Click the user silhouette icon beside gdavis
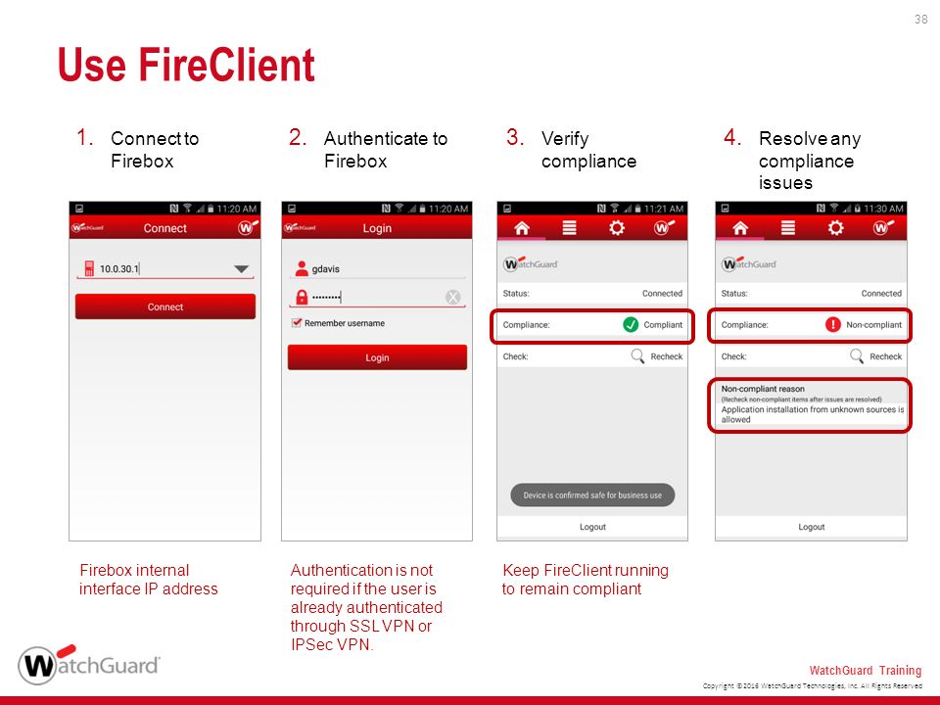The width and height of the screenshot is (940, 705). tap(302, 268)
